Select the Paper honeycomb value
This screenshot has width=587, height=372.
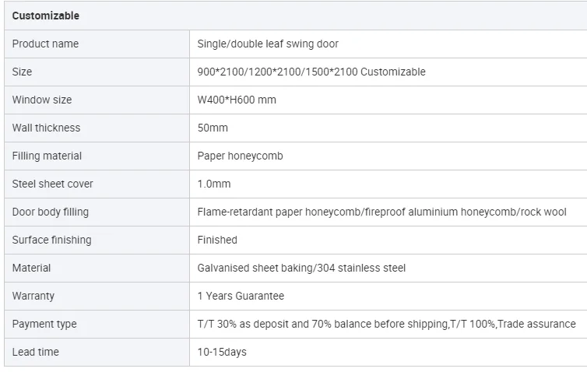[x=240, y=156]
